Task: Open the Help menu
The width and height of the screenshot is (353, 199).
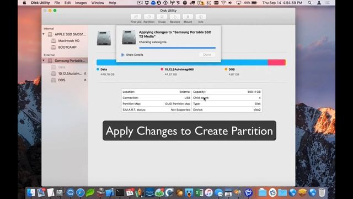Action: (x=113, y=3)
